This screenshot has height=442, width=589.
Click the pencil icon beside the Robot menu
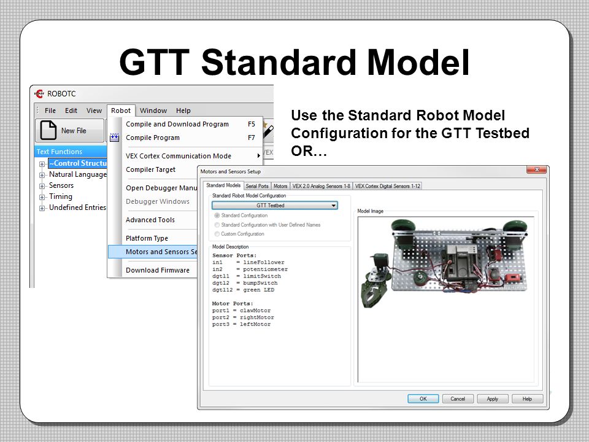pyautogui.click(x=268, y=130)
